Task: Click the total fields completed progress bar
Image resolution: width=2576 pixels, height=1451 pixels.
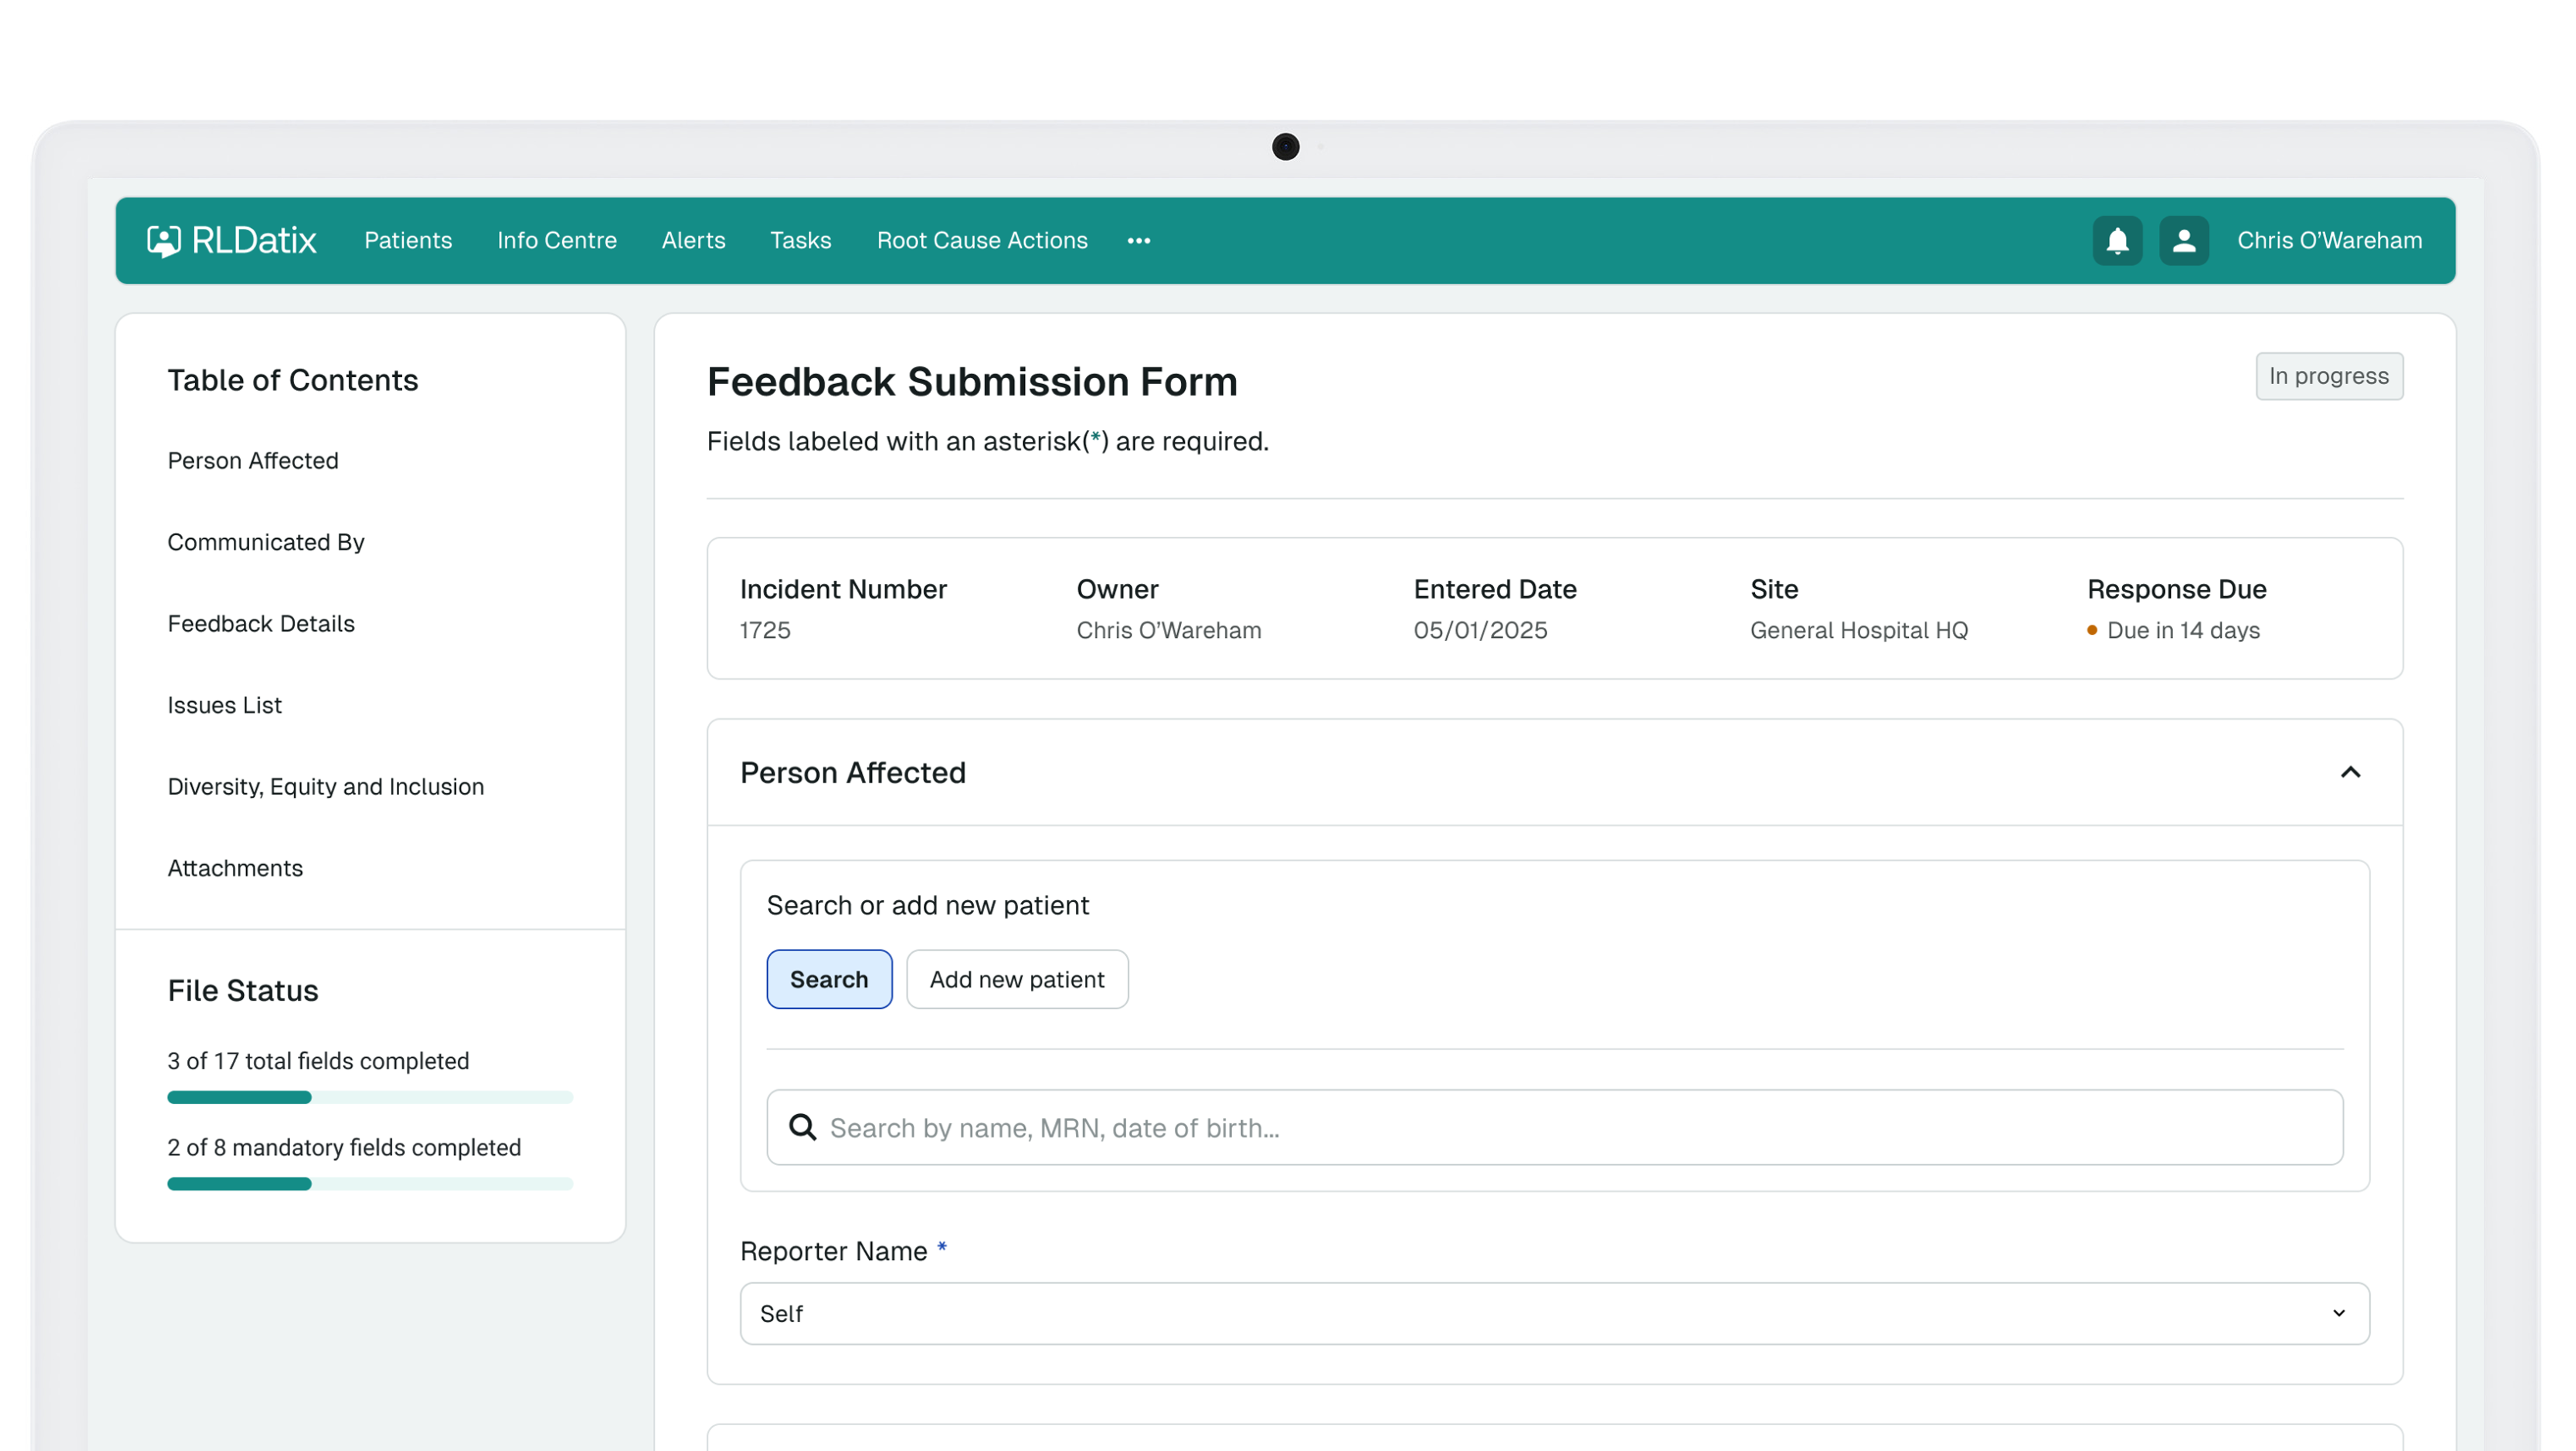Action: pos(370,1096)
